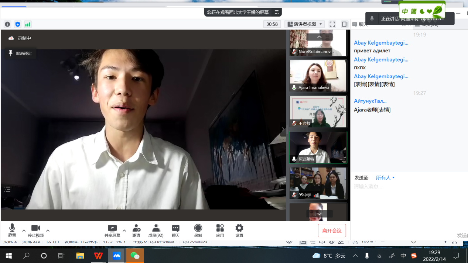Stop video with 停止视频 button

coord(36,231)
